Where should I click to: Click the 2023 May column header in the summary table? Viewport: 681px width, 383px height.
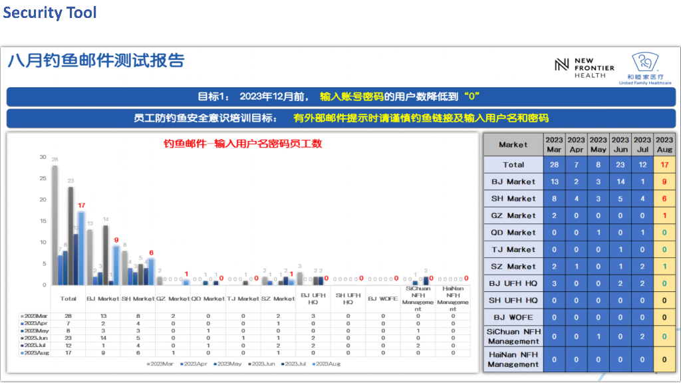[598, 144]
